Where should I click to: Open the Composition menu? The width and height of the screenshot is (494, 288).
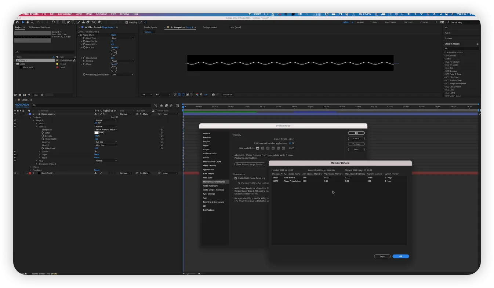coord(65,14)
